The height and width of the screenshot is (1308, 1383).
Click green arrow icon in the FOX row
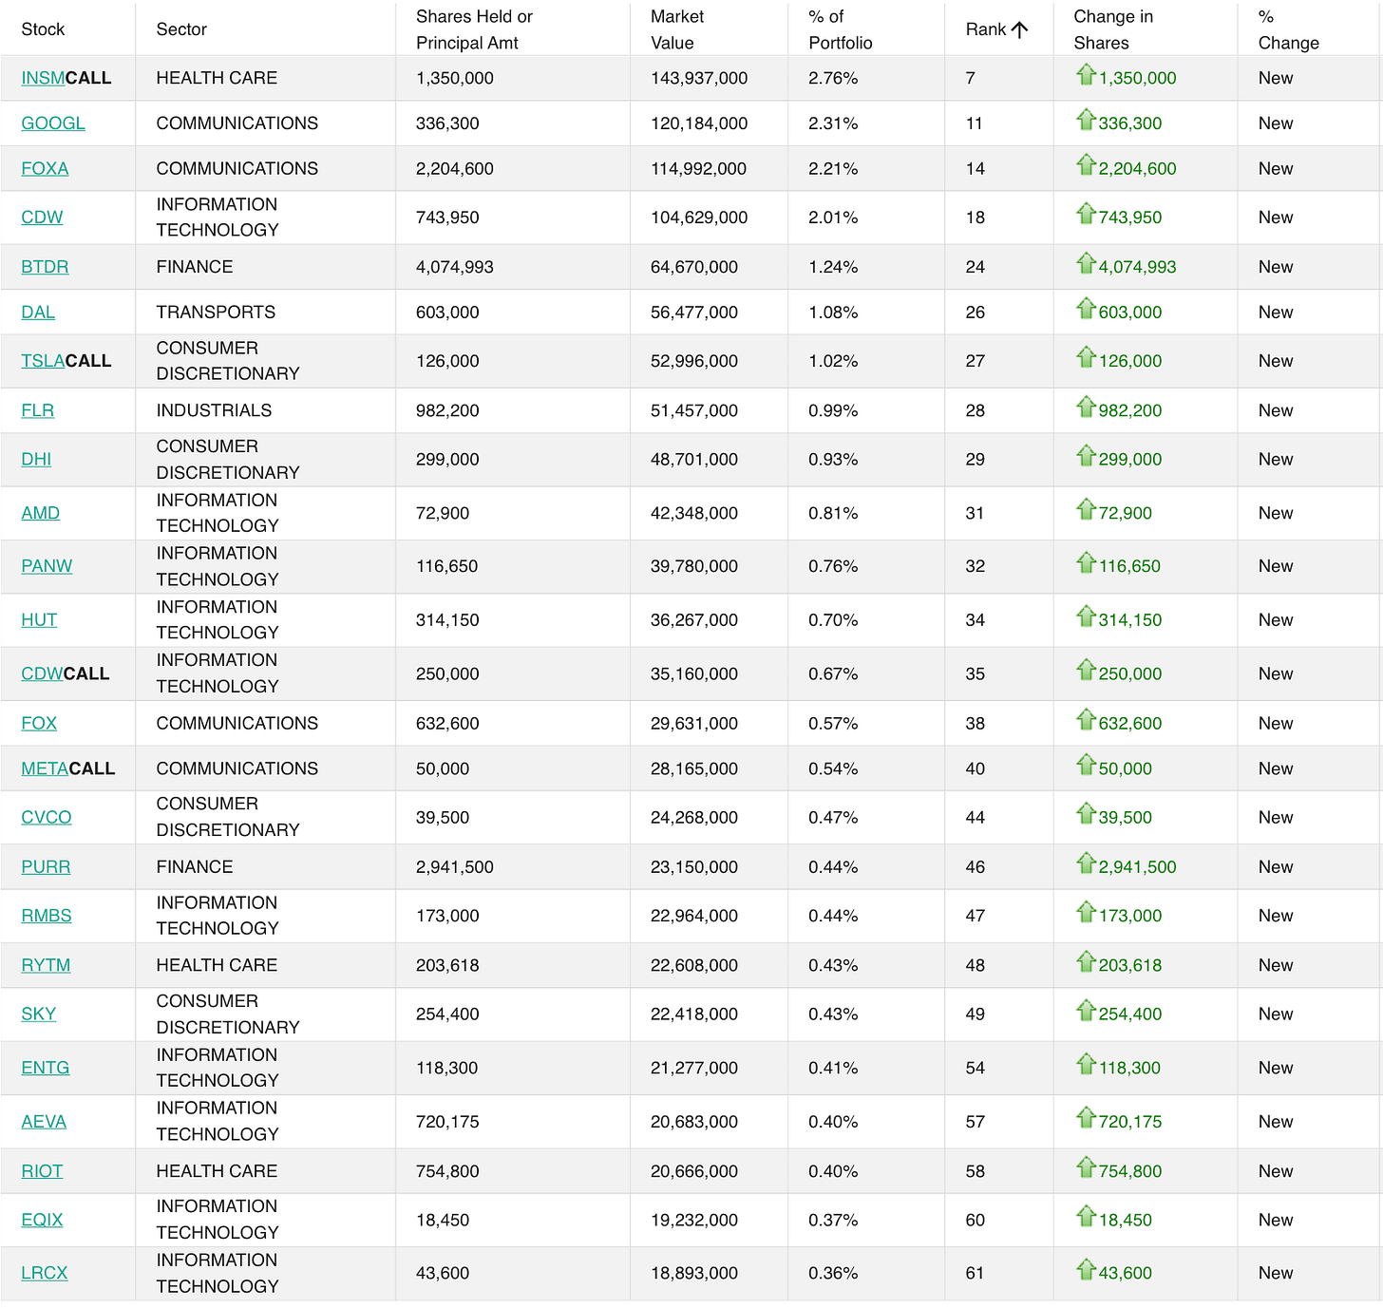coord(1086,719)
